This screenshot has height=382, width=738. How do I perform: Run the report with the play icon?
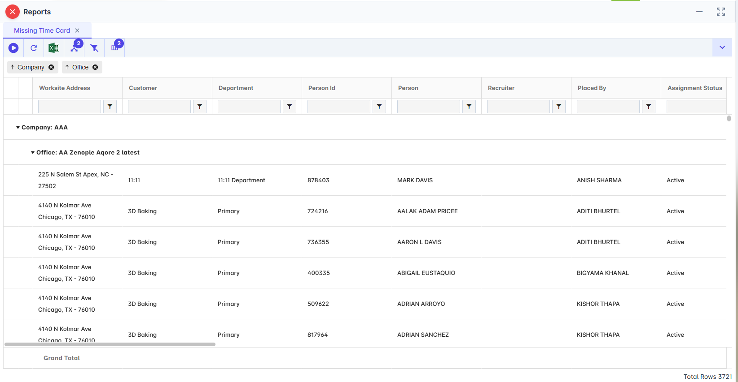13,48
